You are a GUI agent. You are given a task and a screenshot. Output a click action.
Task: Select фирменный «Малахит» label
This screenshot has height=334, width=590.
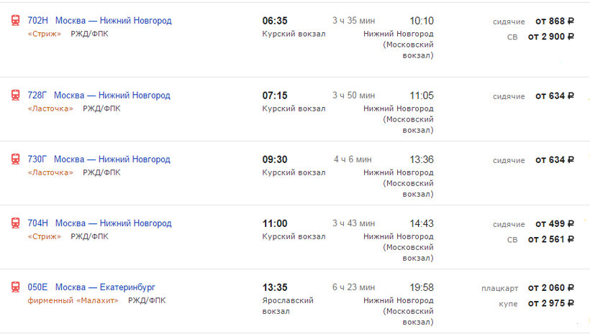click(x=73, y=300)
